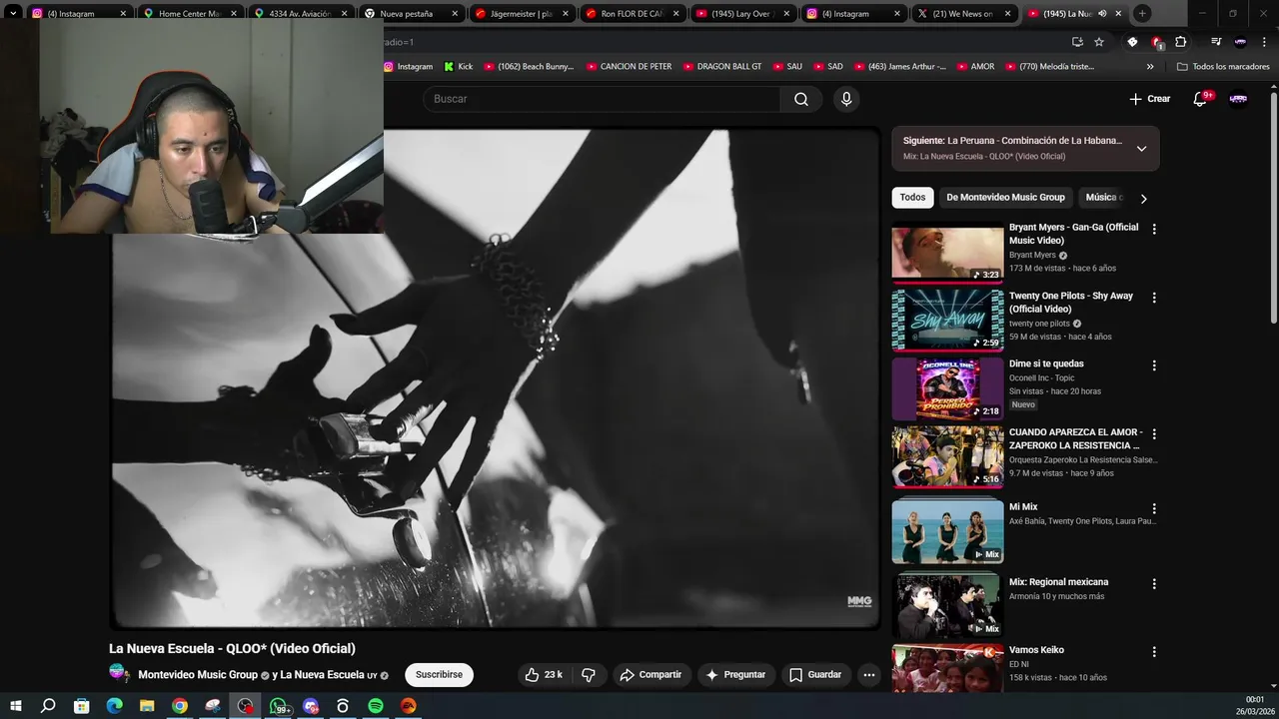Screen dimensions: 1279x719
Task: Open Montevideo Music Group channel link
Action: pyautogui.click(x=198, y=675)
